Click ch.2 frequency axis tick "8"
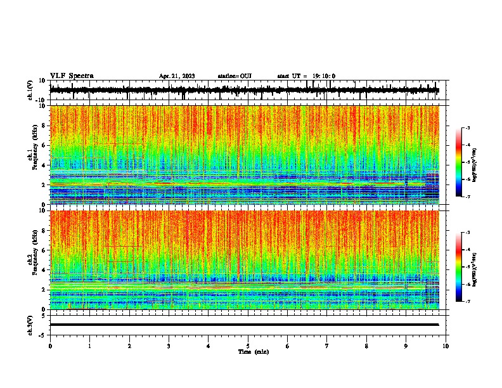 44,231
